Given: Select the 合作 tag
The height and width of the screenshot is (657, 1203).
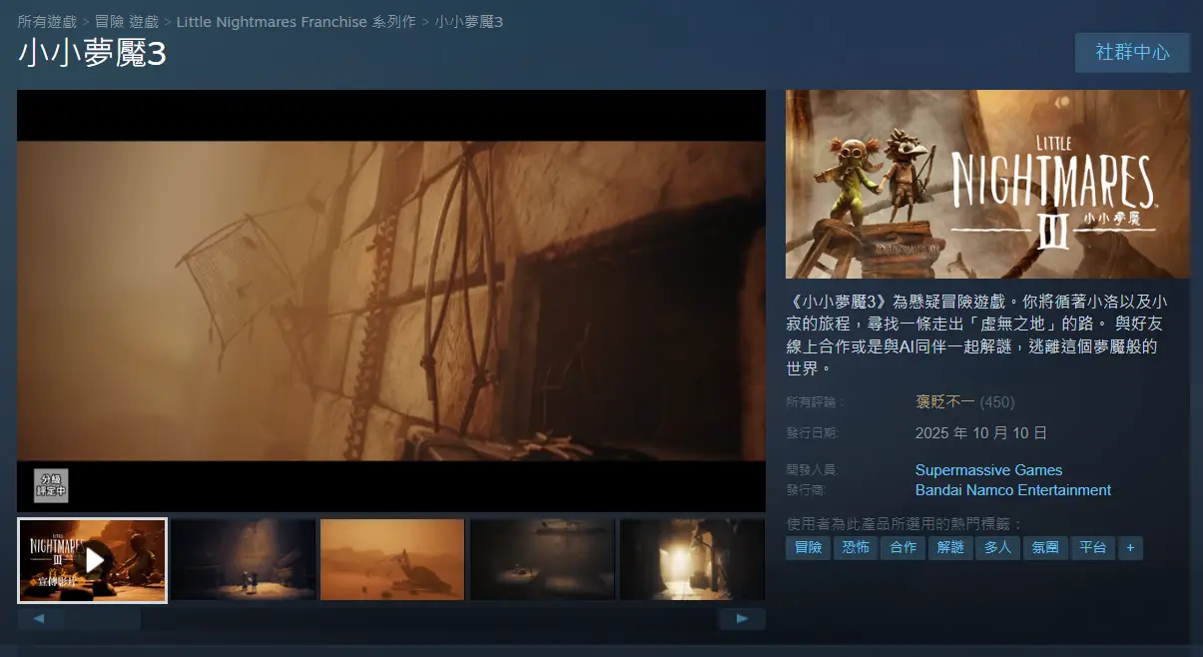Looking at the screenshot, I should (x=902, y=548).
